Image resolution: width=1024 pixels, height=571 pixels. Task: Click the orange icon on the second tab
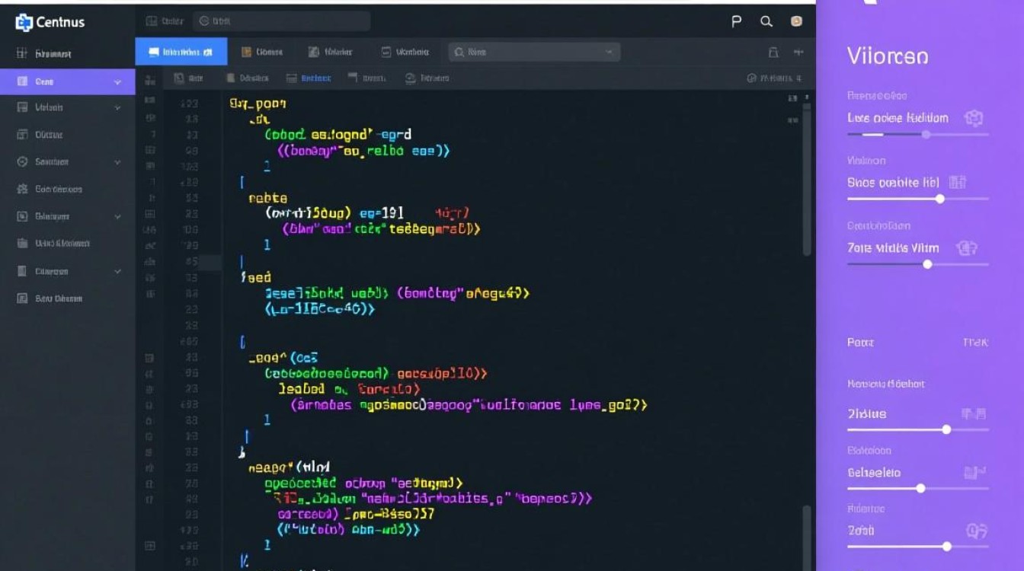(x=246, y=53)
